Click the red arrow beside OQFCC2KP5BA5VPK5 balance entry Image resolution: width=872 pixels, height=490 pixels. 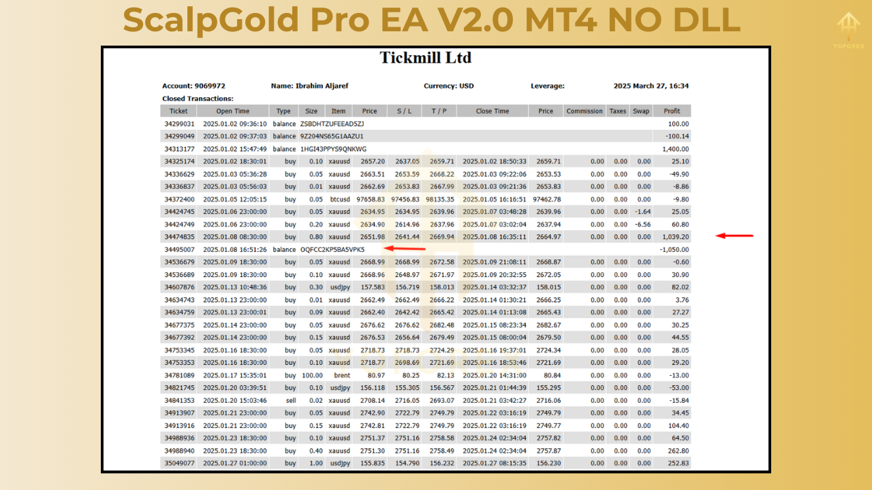pos(406,248)
